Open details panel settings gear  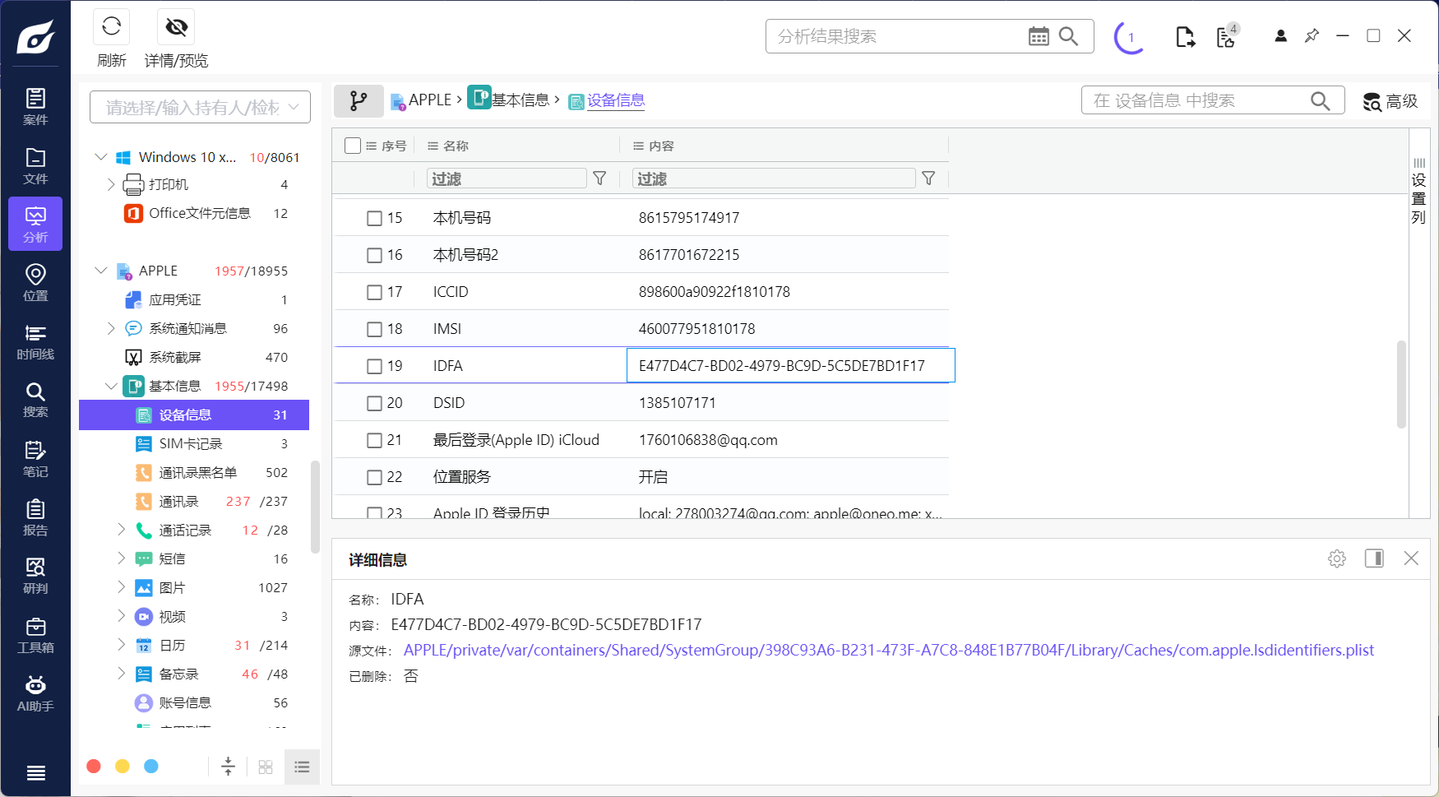coord(1337,558)
